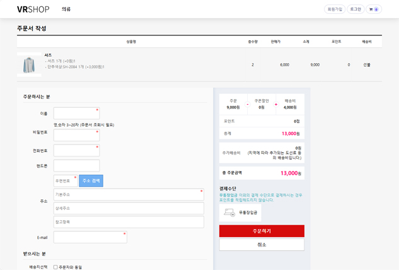The height and width of the screenshot is (270, 399).
Task: Click the 전화번호 input field
Action: pyautogui.click(x=76, y=151)
